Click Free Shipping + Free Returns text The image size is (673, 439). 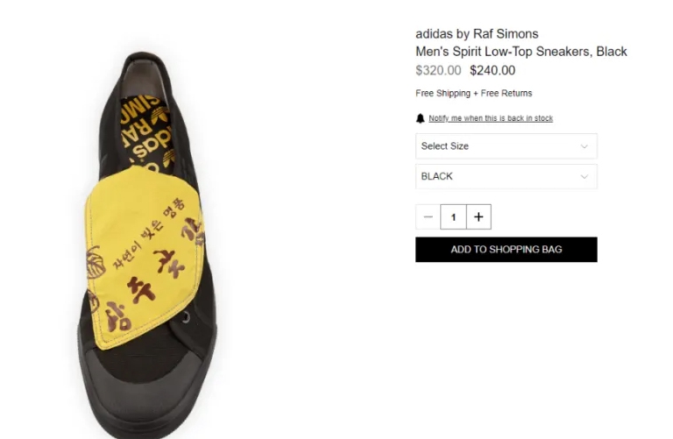click(x=474, y=93)
